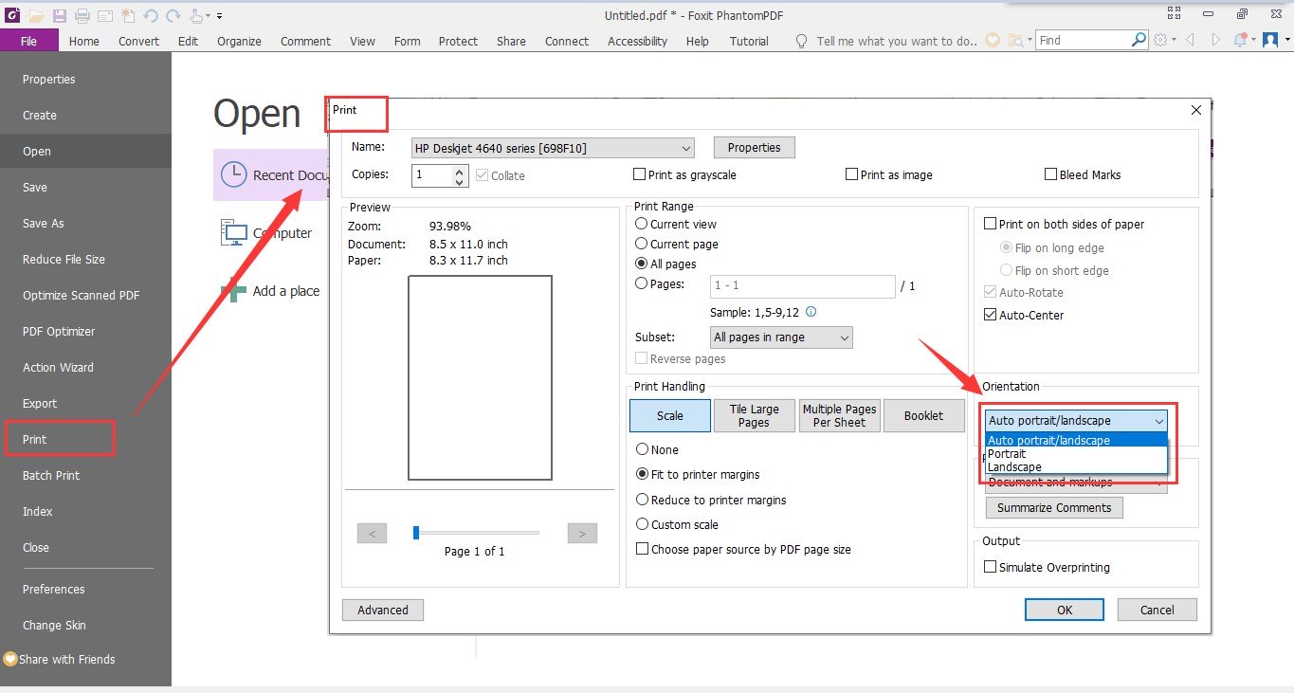Click the user account profile icon
Image resolution: width=1294 pixels, height=693 pixels.
[x=1270, y=40]
